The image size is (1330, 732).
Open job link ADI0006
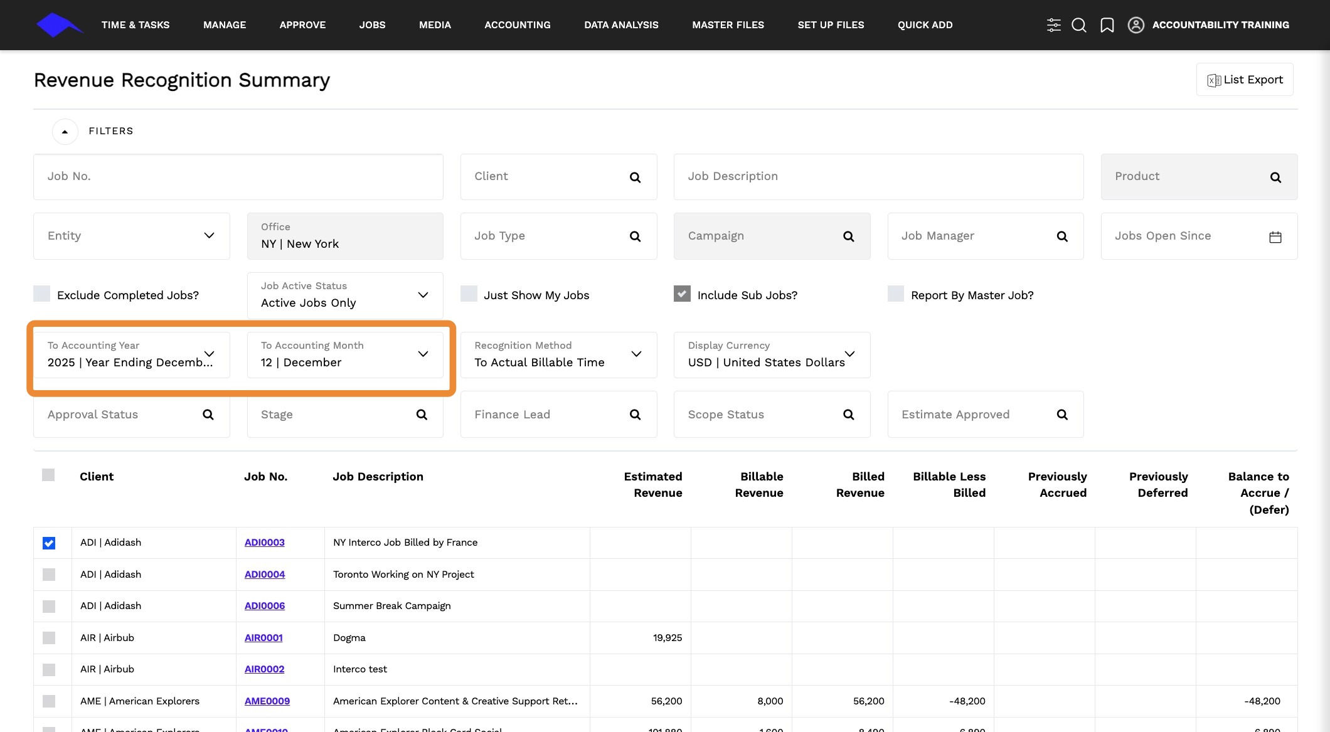(265, 606)
